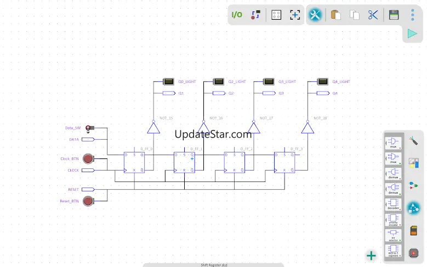The width and height of the screenshot is (427, 267).
Task: Toggle the Data_SW switch
Action: pyautogui.click(x=89, y=129)
